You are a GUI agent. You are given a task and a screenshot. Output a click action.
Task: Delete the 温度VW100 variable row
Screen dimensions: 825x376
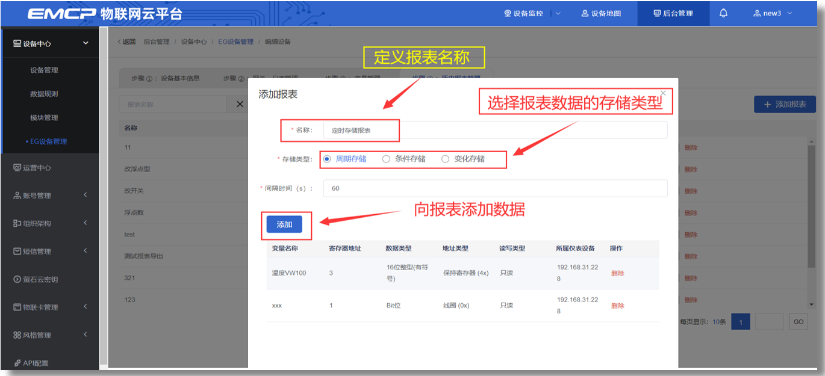pos(617,273)
